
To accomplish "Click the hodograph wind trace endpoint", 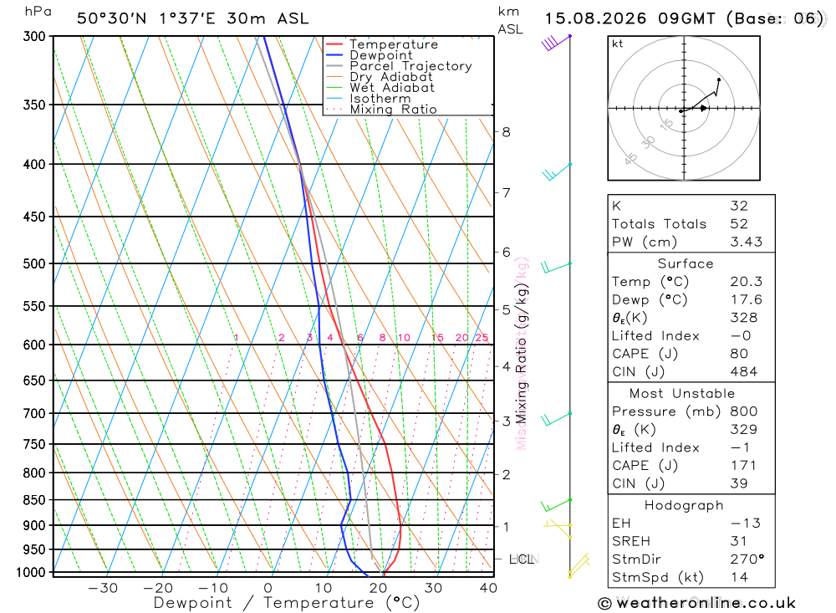I will pyautogui.click(x=719, y=80).
